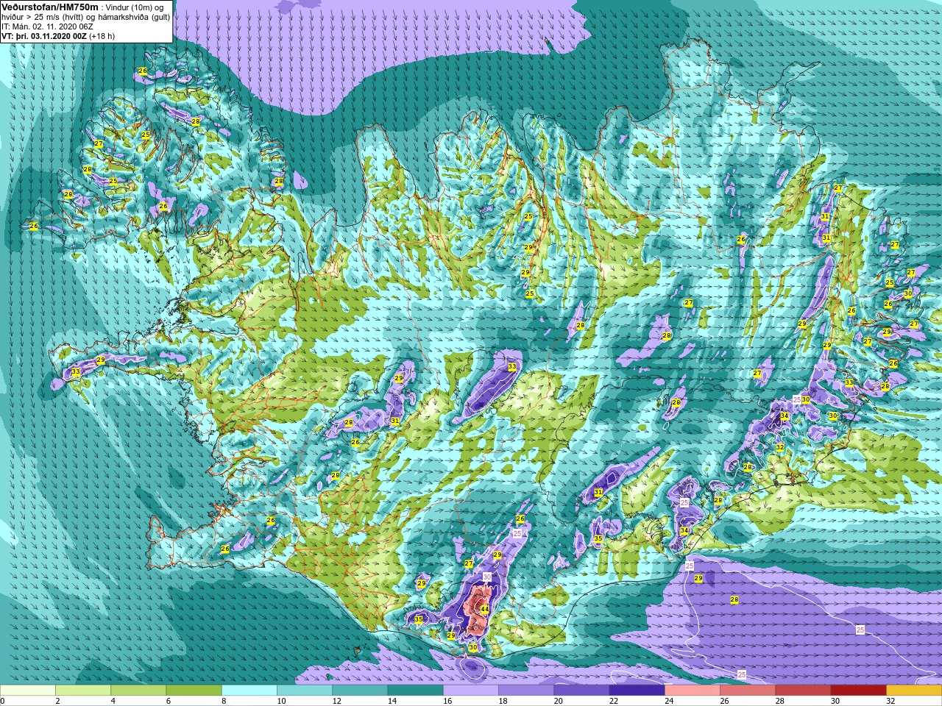
Task: Pick the green 4–6 legend swatch
Action: 138,691
